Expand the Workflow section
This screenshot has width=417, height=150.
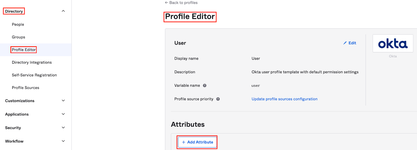pos(63,141)
